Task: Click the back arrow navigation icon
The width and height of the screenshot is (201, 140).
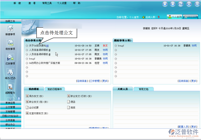Action: pos(165,4)
